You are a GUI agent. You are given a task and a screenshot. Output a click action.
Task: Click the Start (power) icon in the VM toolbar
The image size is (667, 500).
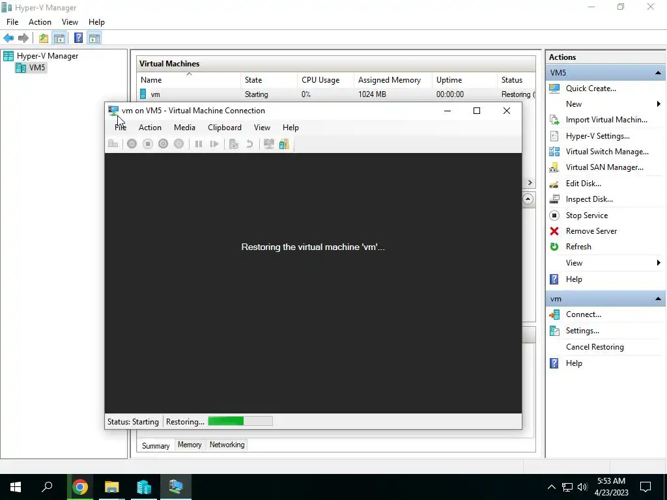(x=132, y=144)
